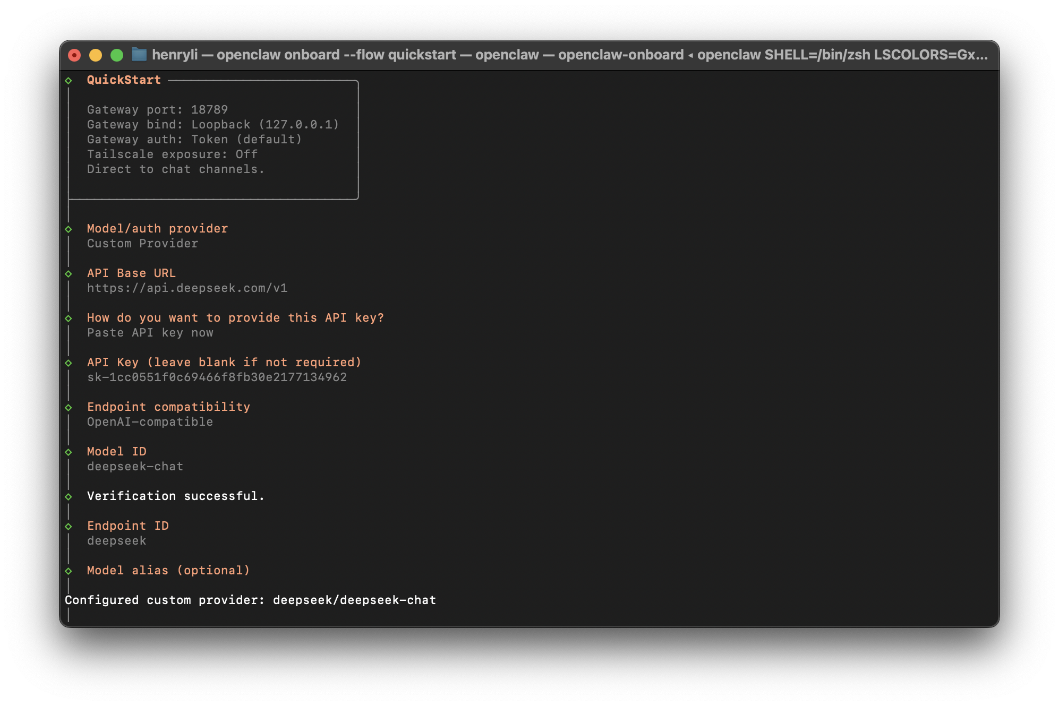Viewport: 1059px width, 706px height.
Task: Click diamond marker beside Verification successful
Action: tap(69, 497)
